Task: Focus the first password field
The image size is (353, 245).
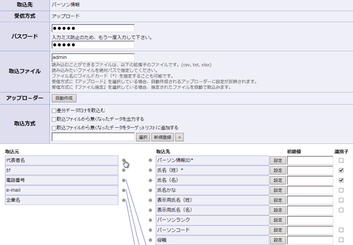Action: pos(93,28)
